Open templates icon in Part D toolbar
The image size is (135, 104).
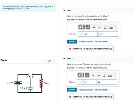pos(81,75)
